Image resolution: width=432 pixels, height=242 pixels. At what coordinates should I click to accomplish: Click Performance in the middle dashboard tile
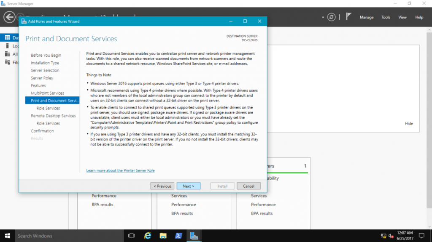pos(184,205)
